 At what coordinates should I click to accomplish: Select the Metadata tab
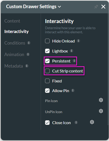coord(14,66)
